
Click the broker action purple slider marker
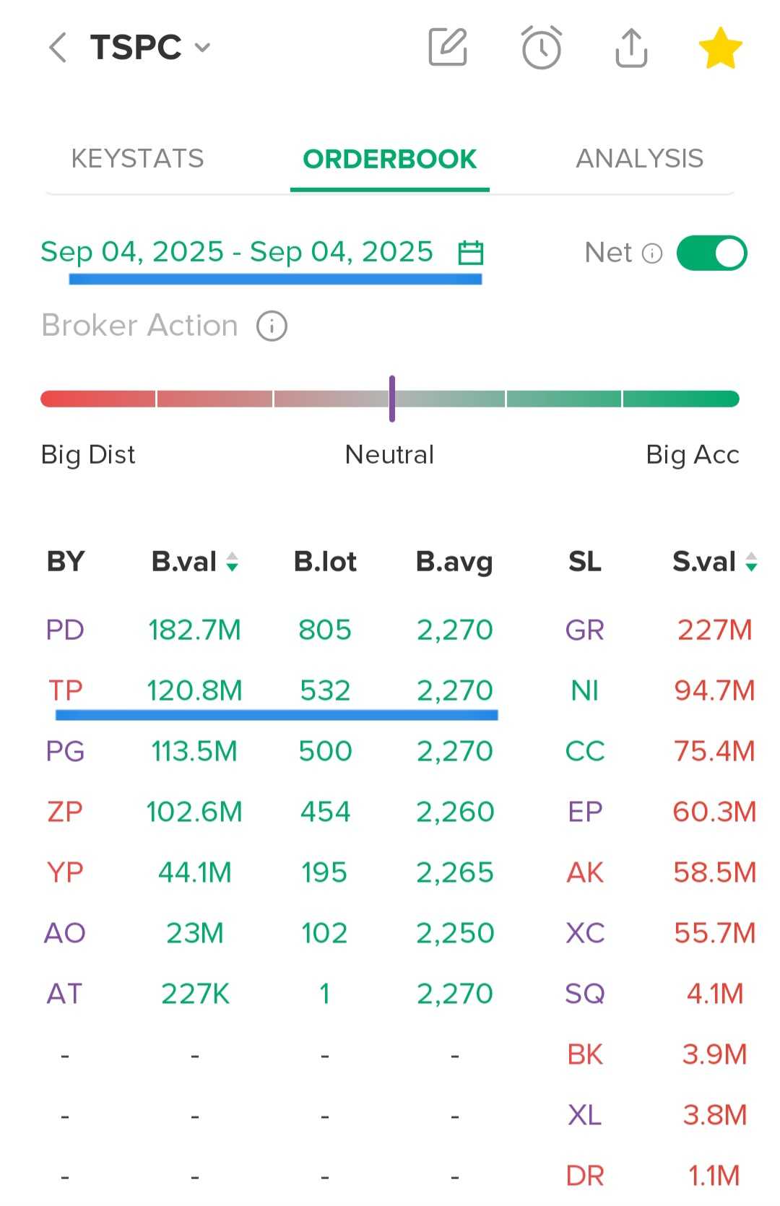click(x=391, y=399)
